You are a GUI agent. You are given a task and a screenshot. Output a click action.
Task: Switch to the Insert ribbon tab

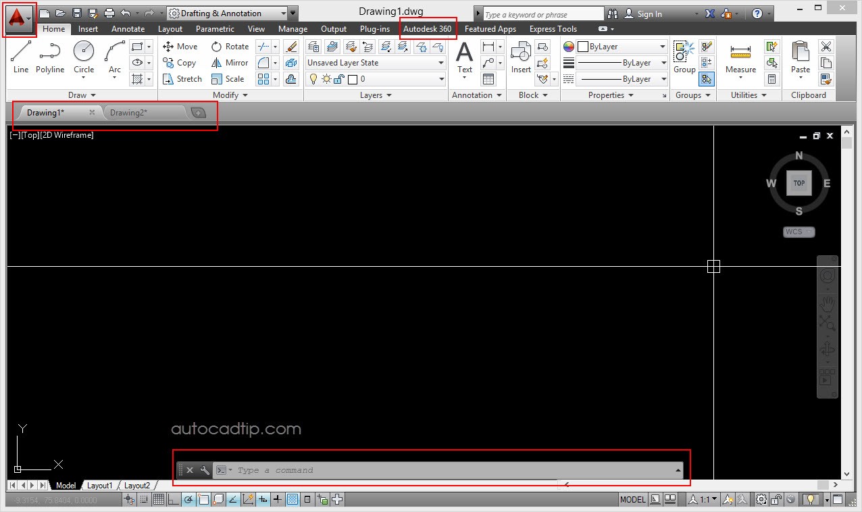(x=88, y=29)
